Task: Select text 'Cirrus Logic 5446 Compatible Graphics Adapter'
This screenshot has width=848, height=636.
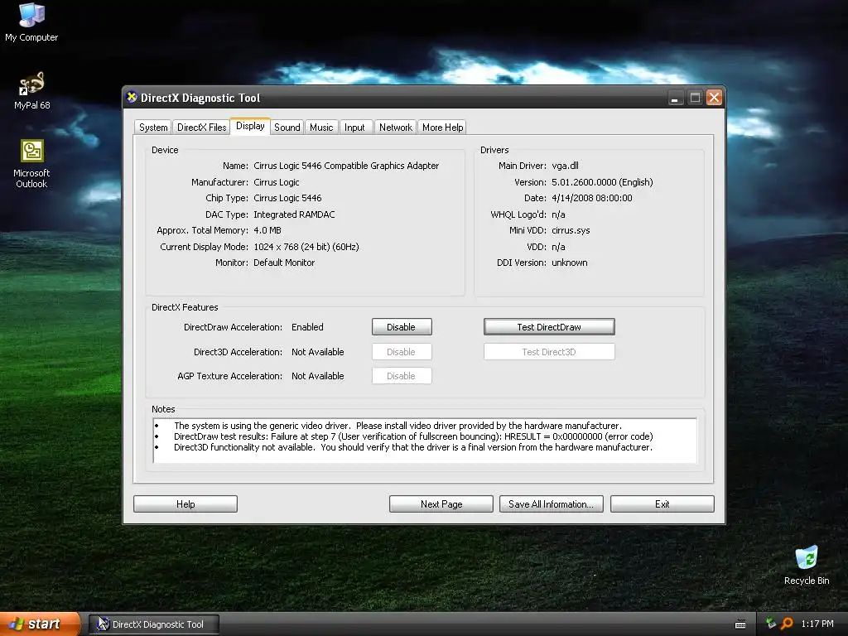Action: (346, 166)
